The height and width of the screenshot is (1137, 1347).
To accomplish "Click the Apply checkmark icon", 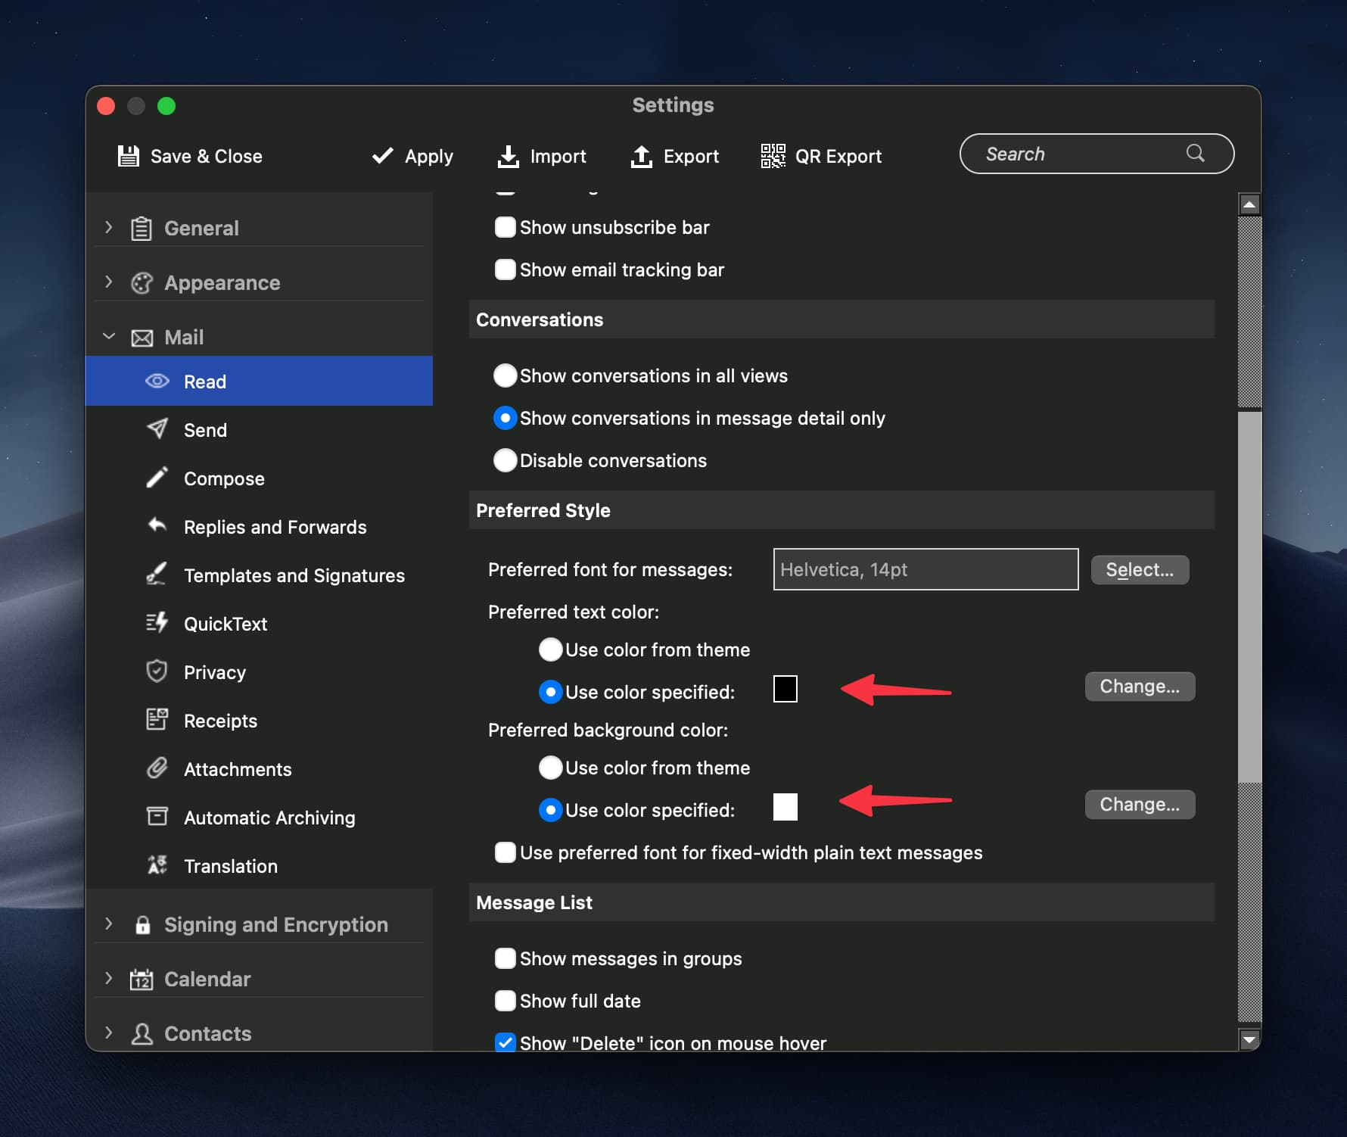I will pos(383,156).
